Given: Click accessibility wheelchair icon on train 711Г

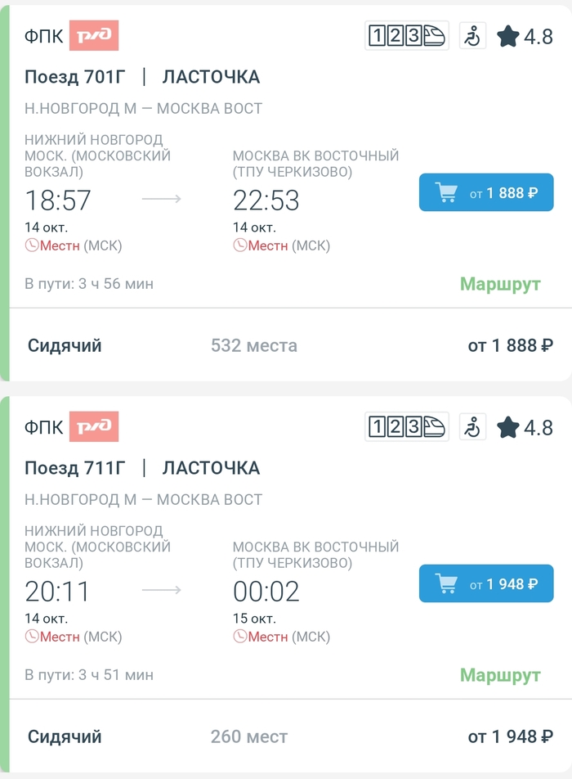Looking at the screenshot, I should 472,427.
